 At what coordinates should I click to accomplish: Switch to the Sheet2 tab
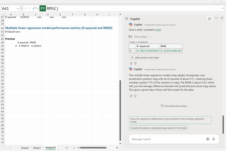[x=25, y=148]
